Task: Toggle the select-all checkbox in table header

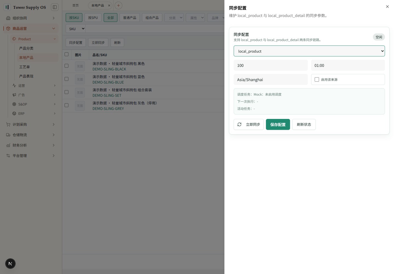Action: [x=66, y=54]
